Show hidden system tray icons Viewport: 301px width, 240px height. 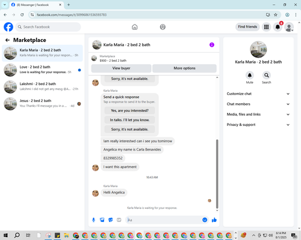coord(253,235)
